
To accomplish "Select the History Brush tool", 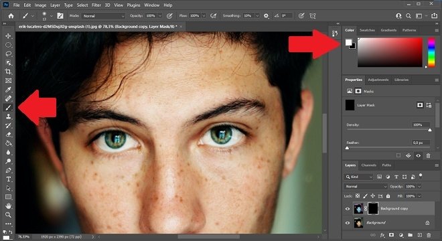I will pyautogui.click(x=8, y=125).
